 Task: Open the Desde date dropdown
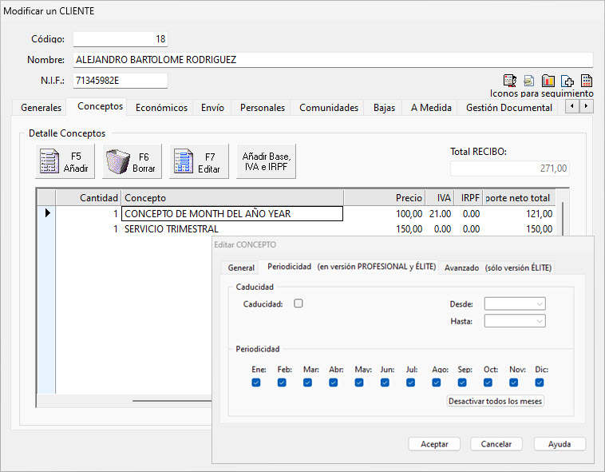(515, 303)
